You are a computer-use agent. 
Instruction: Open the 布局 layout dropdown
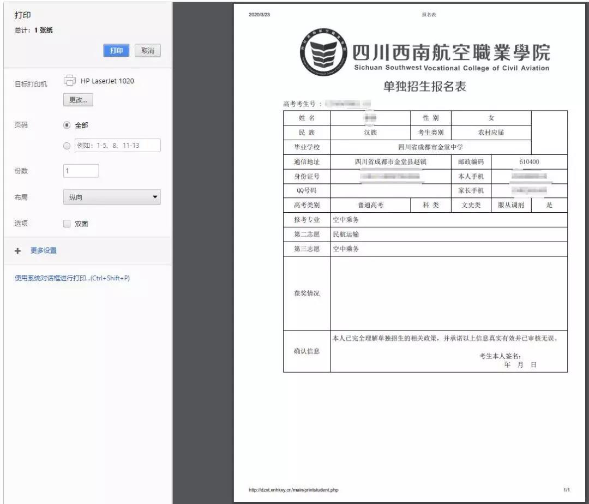coord(112,197)
